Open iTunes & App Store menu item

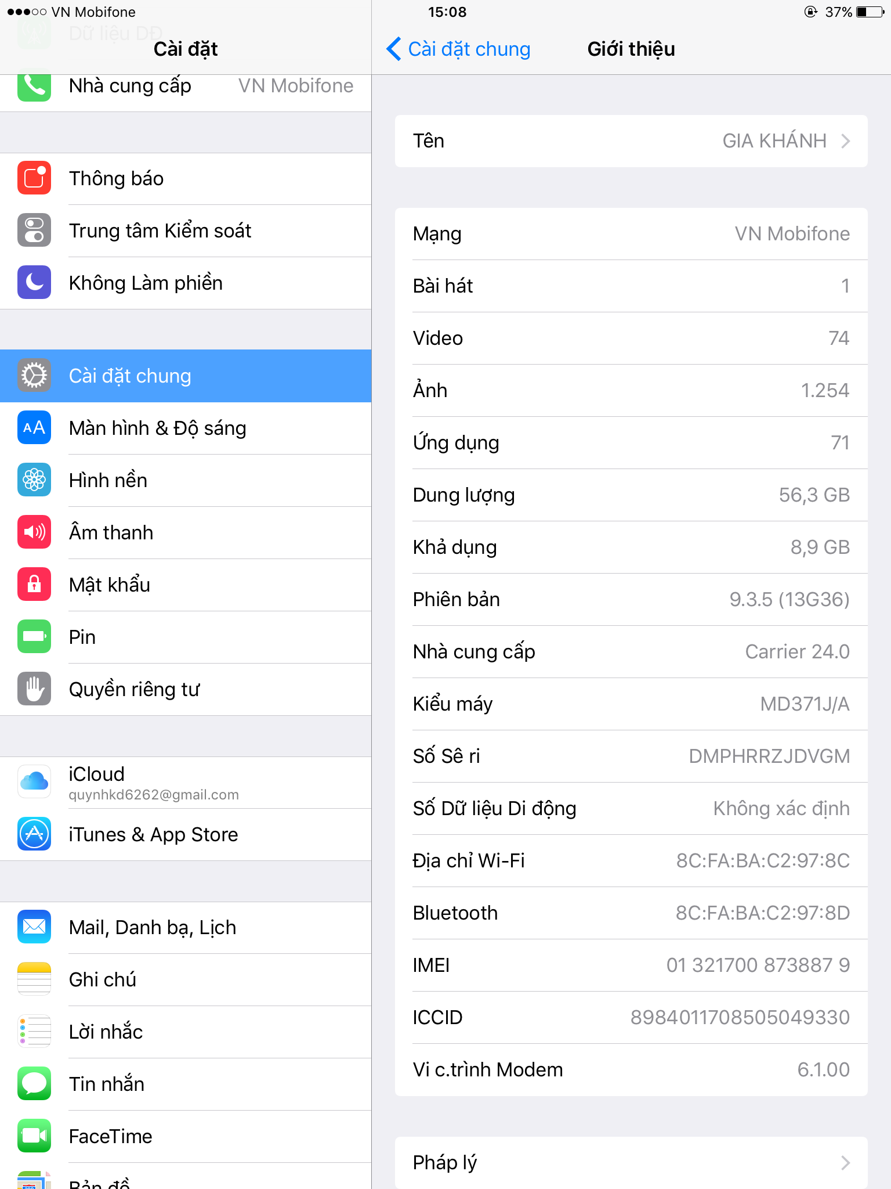tap(186, 835)
